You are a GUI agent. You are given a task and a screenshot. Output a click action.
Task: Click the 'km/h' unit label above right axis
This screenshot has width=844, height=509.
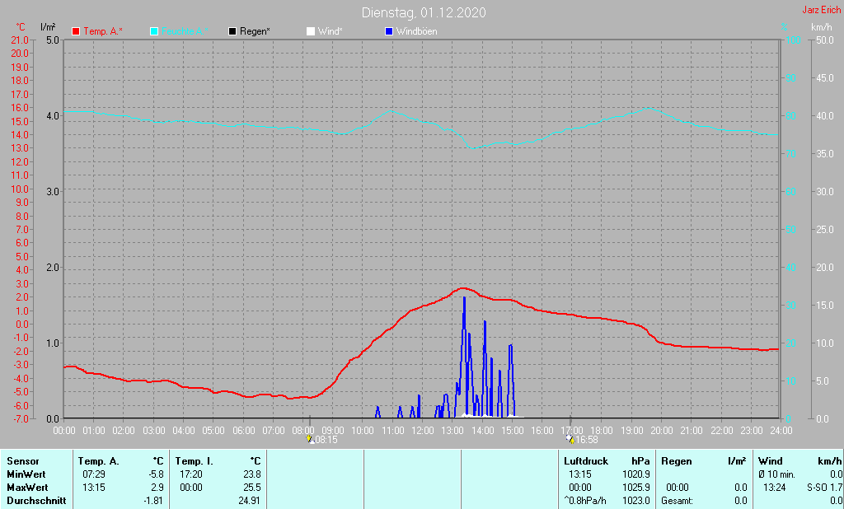[x=822, y=27]
